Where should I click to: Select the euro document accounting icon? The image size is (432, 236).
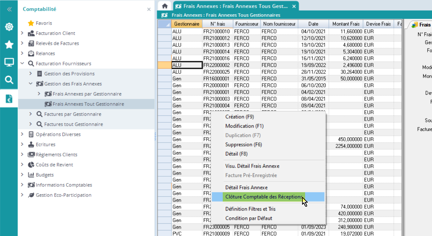[9, 98]
